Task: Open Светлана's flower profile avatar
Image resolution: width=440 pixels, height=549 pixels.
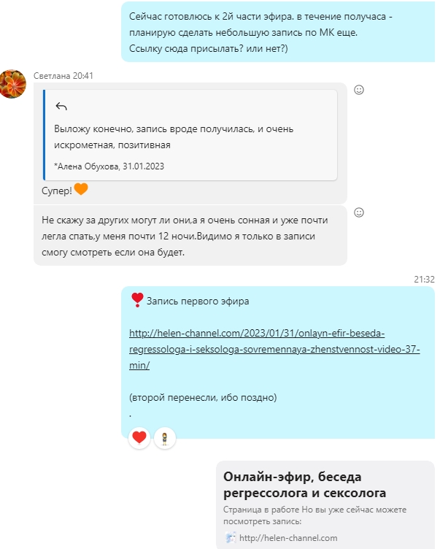Action: [x=13, y=84]
